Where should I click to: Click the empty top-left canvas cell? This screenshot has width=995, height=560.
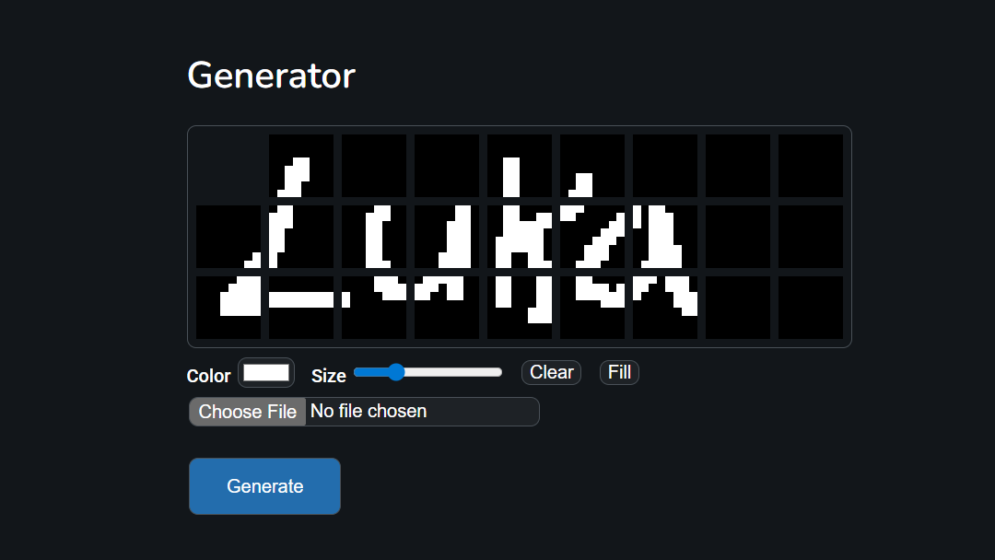tap(228, 166)
